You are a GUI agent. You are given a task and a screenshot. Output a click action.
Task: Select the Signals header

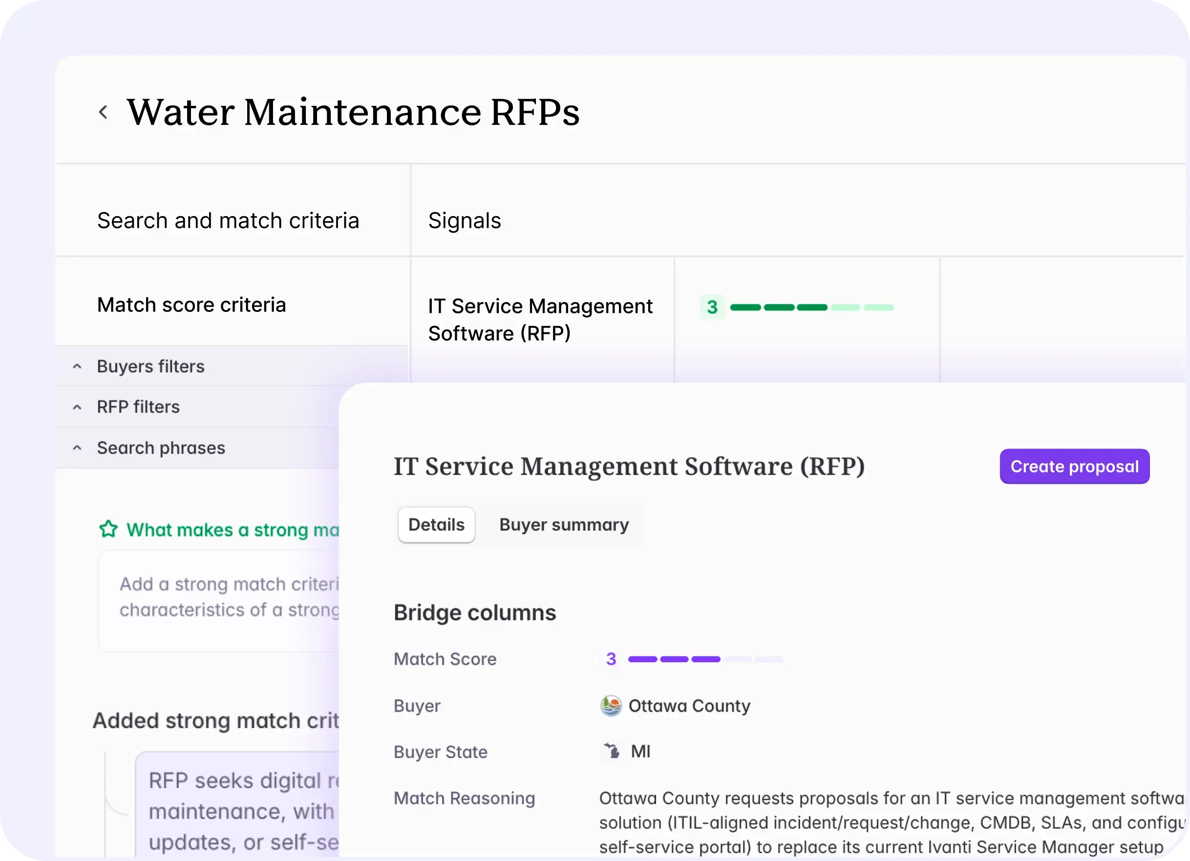click(x=465, y=221)
